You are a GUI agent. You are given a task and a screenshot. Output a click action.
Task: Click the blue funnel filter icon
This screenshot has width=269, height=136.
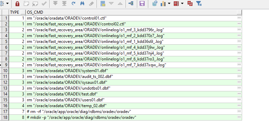pos(199,3)
